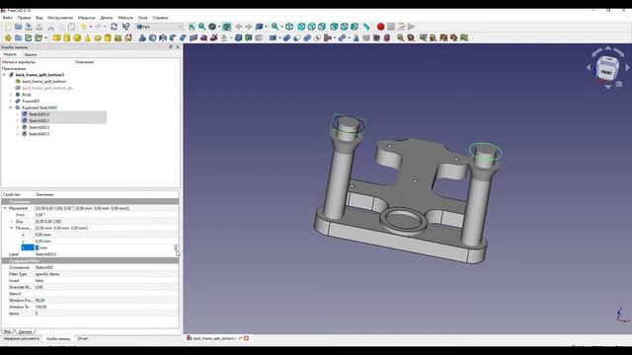Open the Справка menu
The height and width of the screenshot is (355, 632).
[160, 18]
